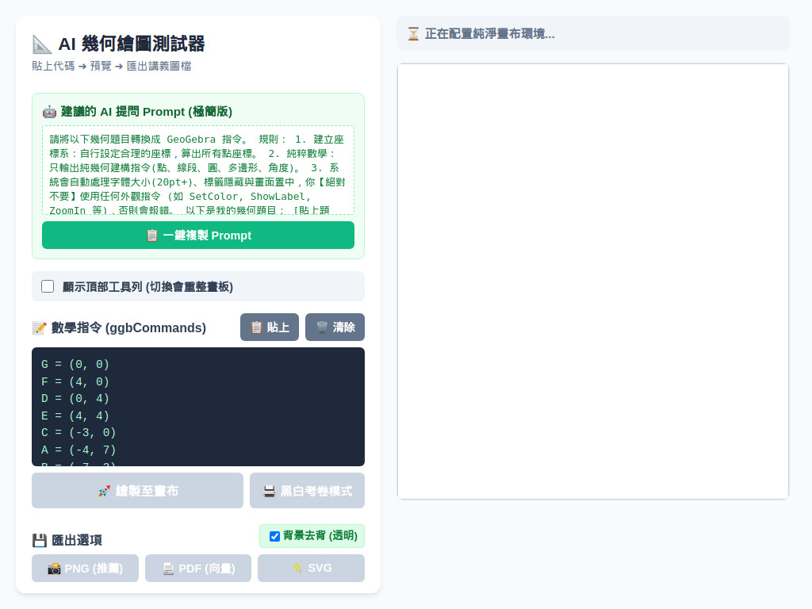This screenshot has width=812, height=609.
Task: Click the line "C = (-3, 0)"
Action: (x=79, y=432)
